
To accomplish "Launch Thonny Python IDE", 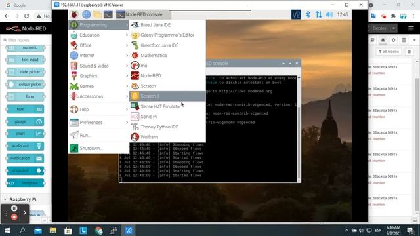I will coord(167,127).
